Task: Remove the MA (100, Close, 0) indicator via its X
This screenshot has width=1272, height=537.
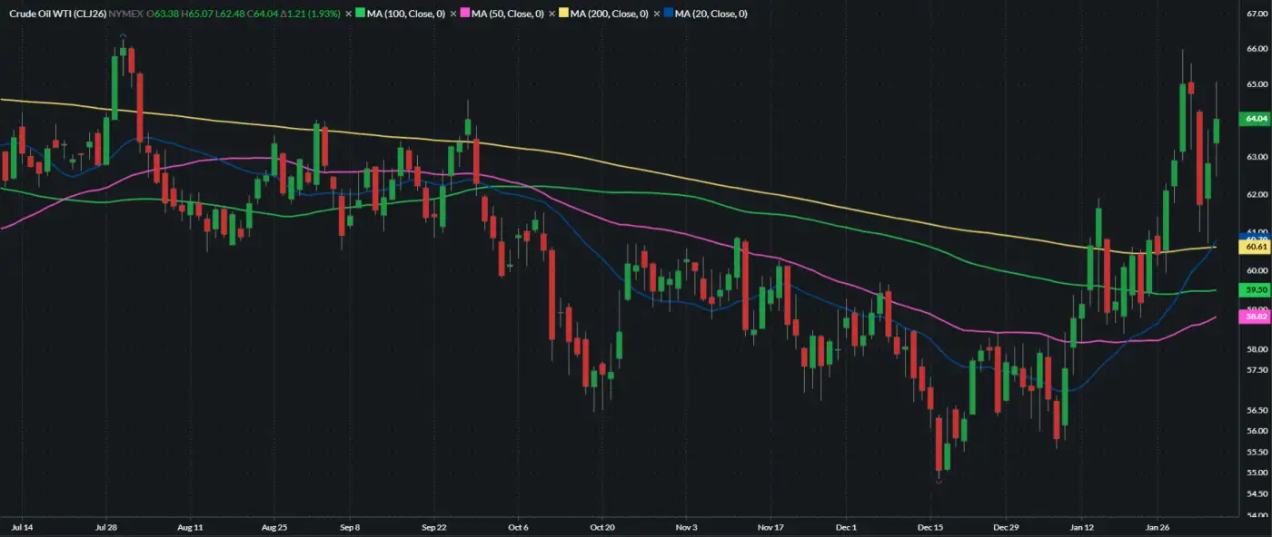Action: (x=349, y=15)
